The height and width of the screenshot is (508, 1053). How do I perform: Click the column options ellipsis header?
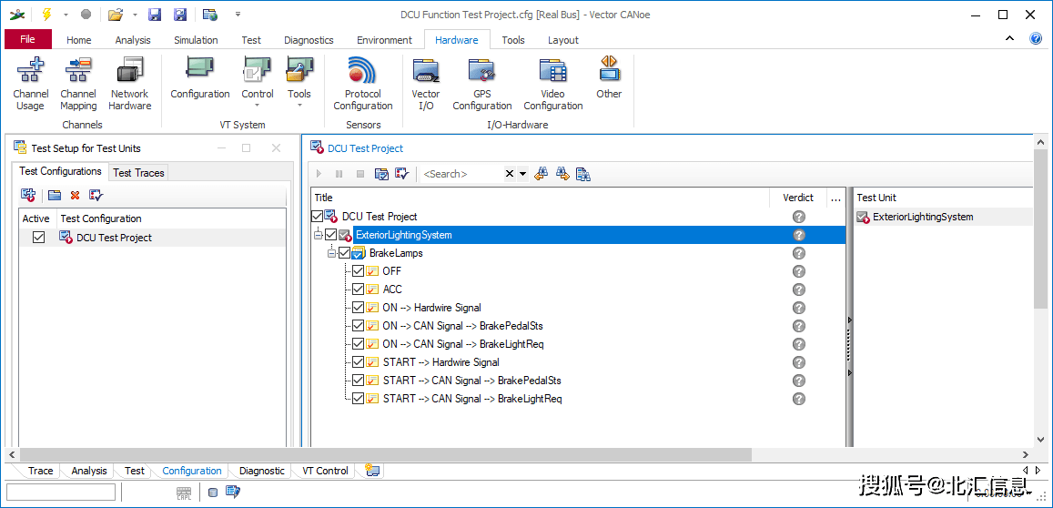point(835,198)
